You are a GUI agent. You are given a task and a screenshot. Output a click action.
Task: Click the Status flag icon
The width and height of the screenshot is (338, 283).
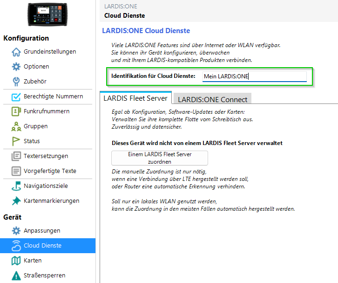pos(16,141)
